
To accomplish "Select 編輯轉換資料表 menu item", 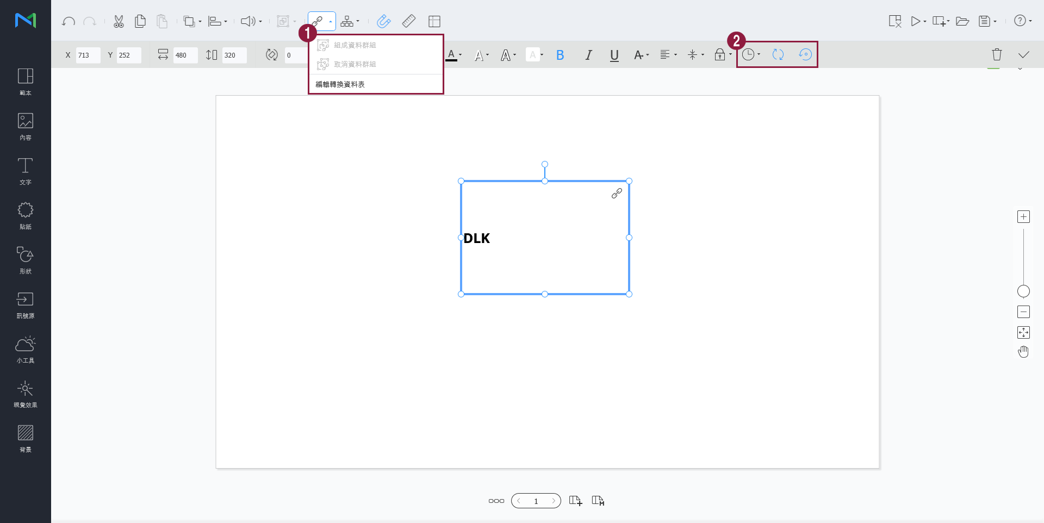I will [340, 84].
